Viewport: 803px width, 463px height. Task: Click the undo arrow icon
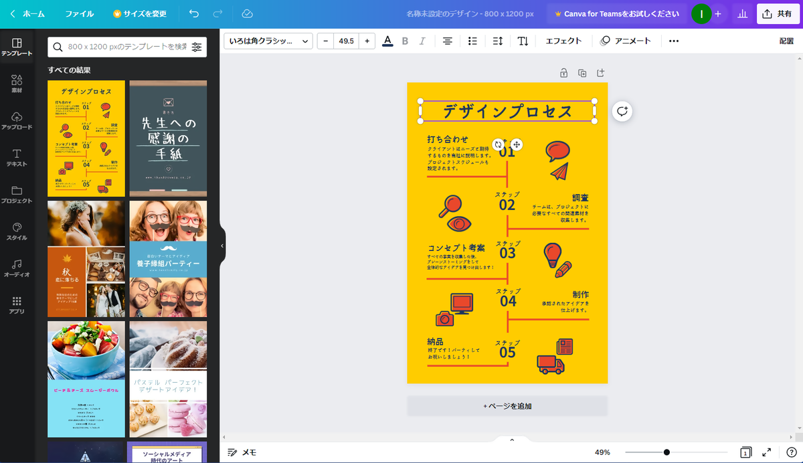[194, 13]
